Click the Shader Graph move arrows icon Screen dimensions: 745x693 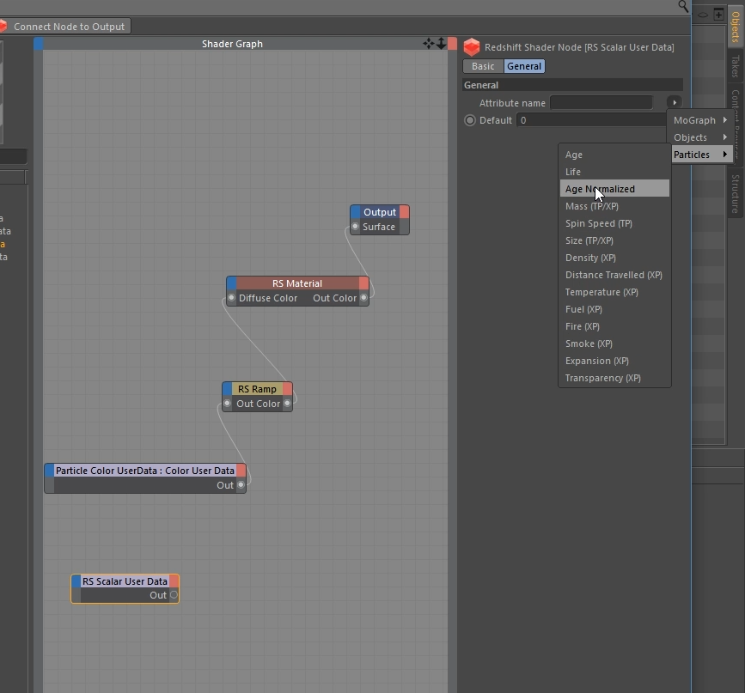429,44
